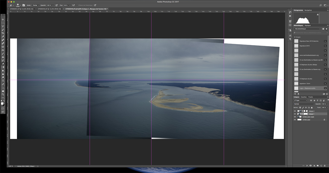This screenshot has height=173, width=329.
Task: Open the Normal blend mode dropdown
Action: pos(304,104)
